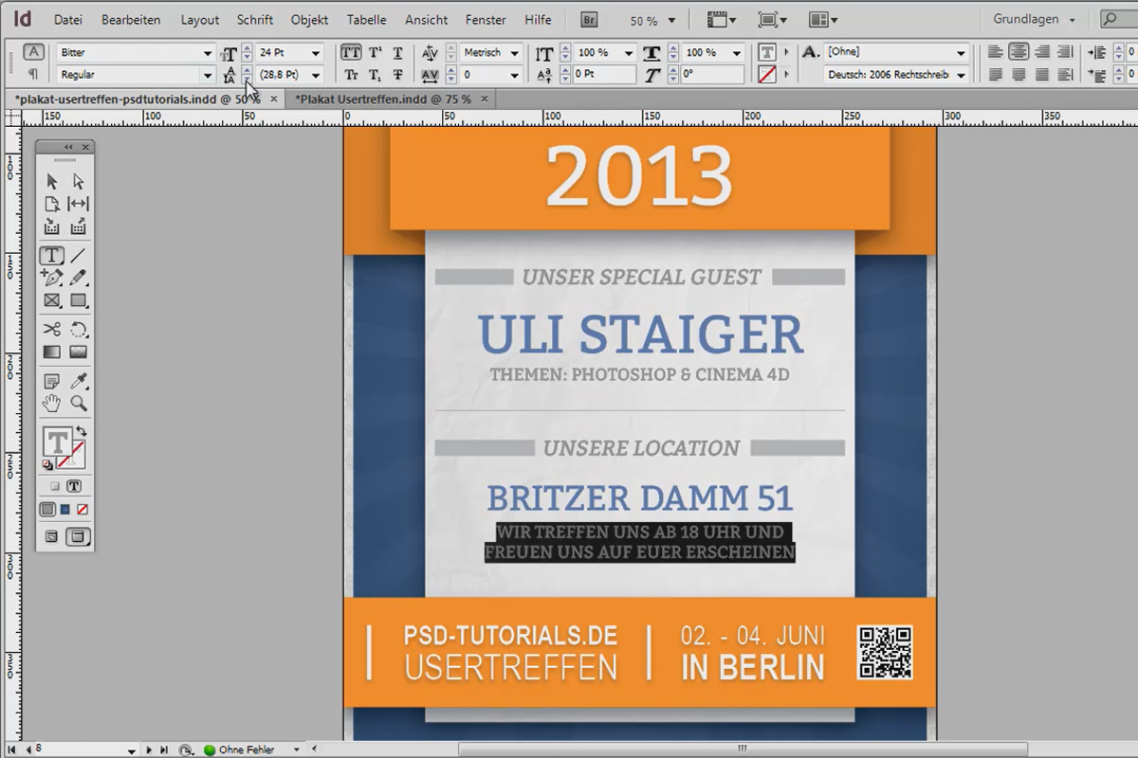Reset to default fill and stroke

click(x=47, y=465)
